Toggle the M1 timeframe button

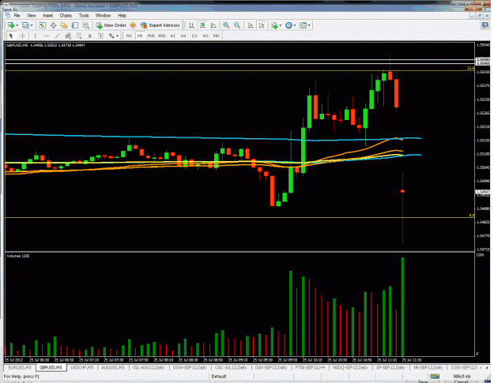pyautogui.click(x=129, y=36)
